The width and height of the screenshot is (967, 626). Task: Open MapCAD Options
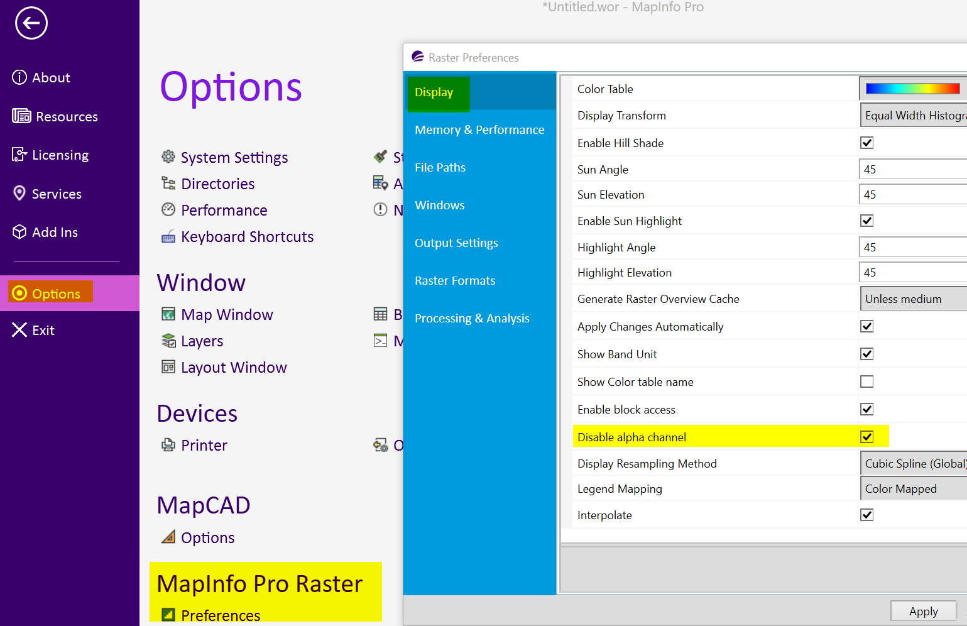click(207, 537)
